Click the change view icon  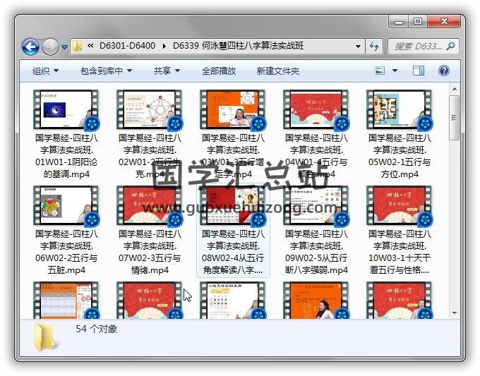[x=380, y=71]
